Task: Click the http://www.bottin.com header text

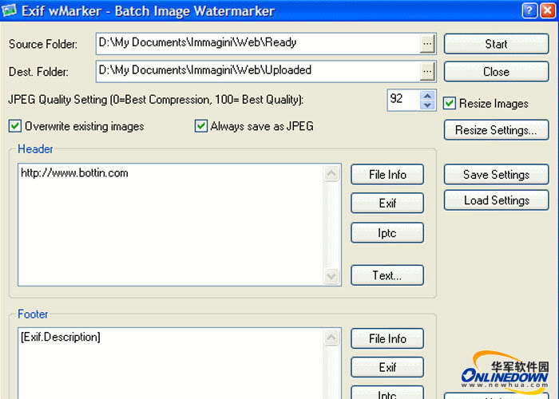Action: [74, 173]
